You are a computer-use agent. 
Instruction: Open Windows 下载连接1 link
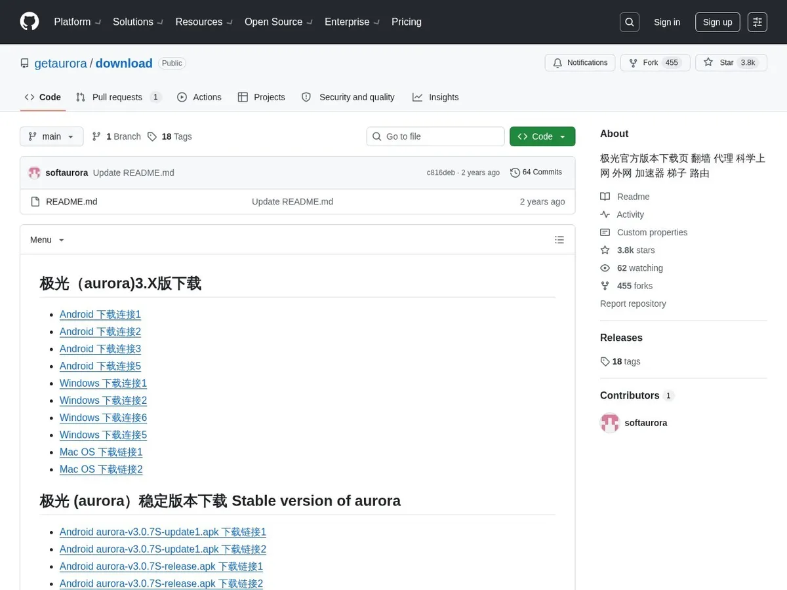[x=103, y=383]
